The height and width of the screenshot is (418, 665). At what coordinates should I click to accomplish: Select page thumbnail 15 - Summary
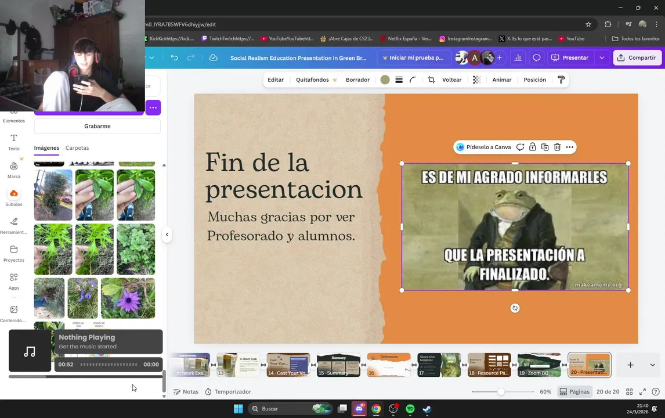pyautogui.click(x=338, y=365)
